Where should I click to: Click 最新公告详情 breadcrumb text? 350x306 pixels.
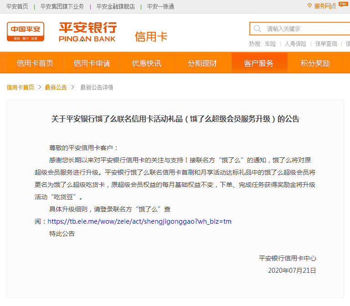[97, 87]
